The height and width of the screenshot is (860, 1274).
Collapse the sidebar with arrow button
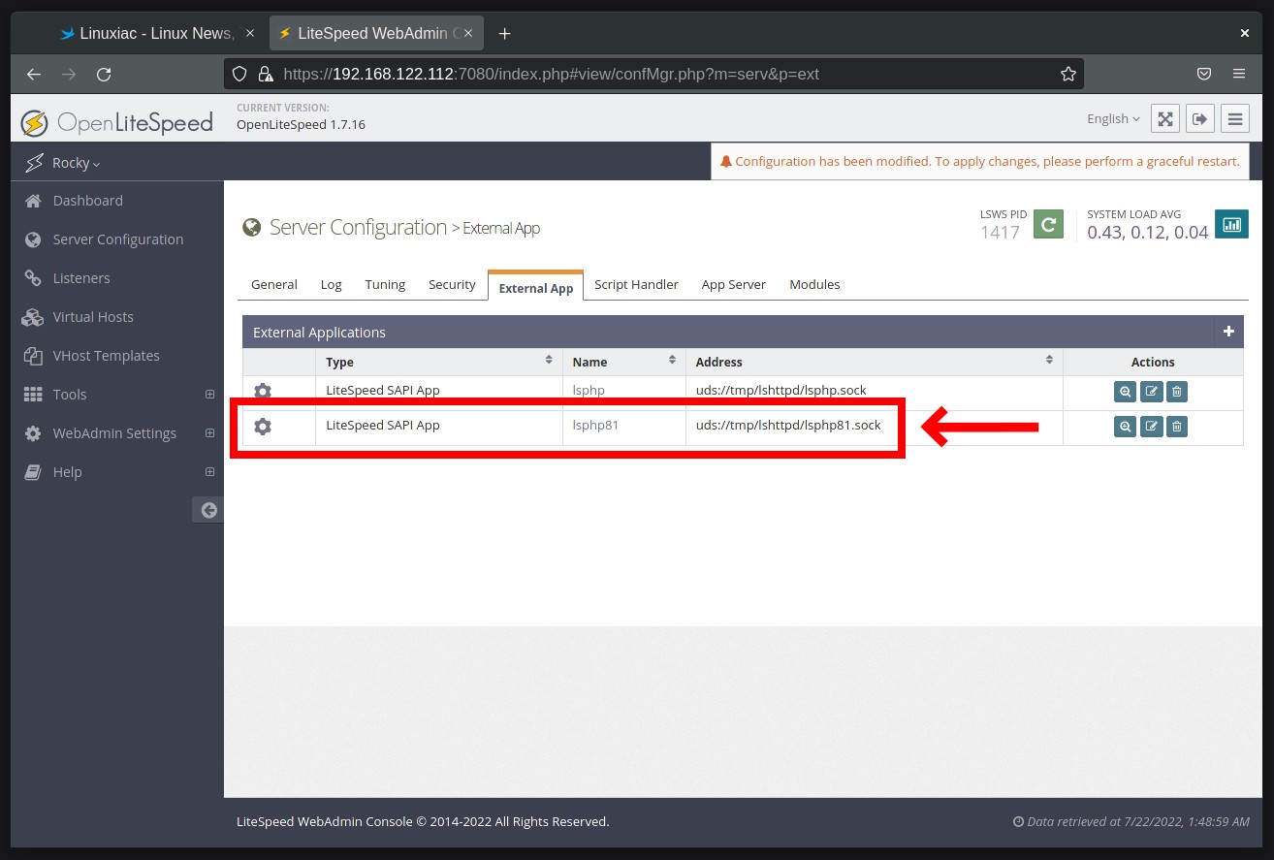tap(208, 510)
